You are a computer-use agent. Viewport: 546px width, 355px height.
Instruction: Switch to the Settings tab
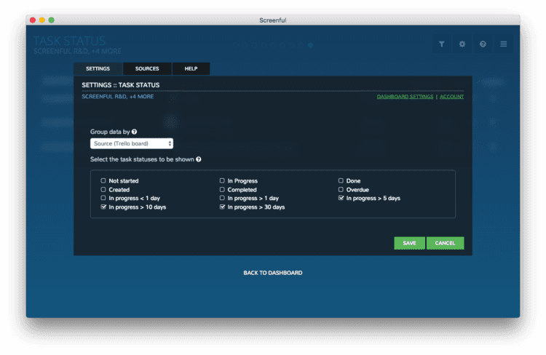98,68
